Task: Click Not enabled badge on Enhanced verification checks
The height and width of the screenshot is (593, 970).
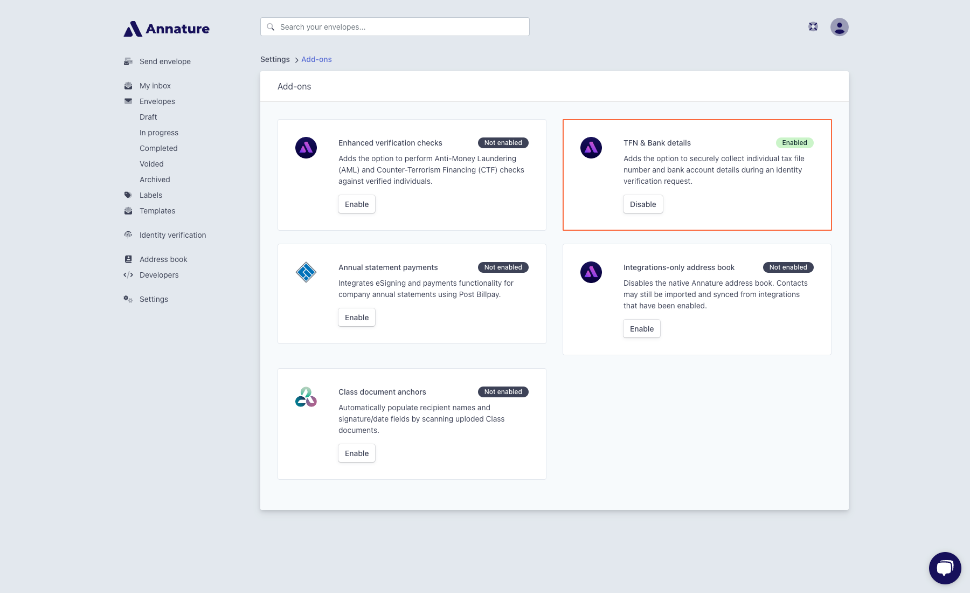Action: coord(503,143)
